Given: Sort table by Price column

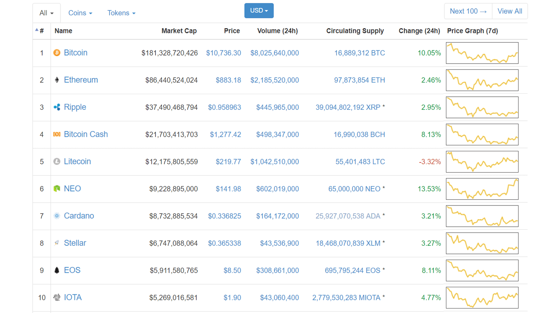Looking at the screenshot, I should pos(232,31).
